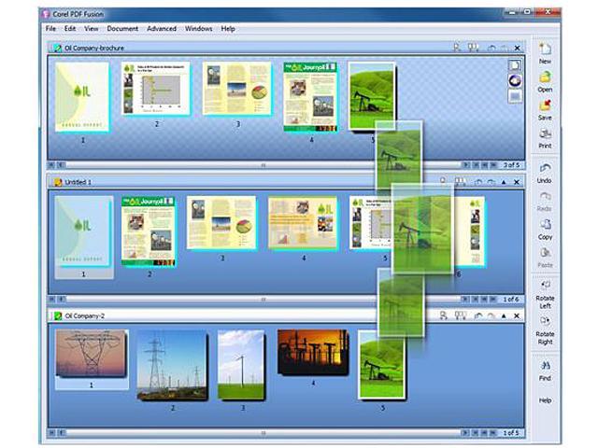This screenshot has width=598, height=448.
Task: Click the New document icon
Action: pyautogui.click(x=545, y=49)
